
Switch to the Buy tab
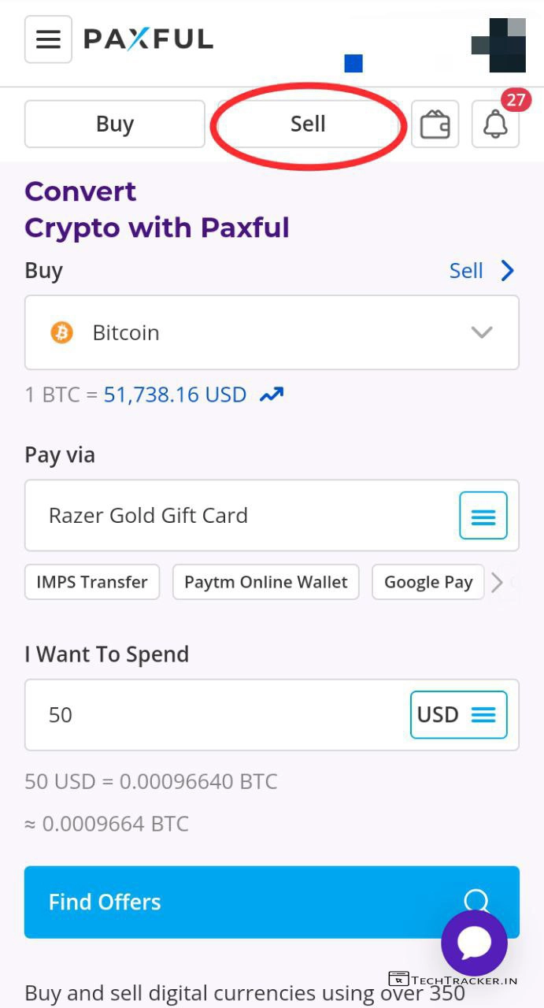point(115,124)
